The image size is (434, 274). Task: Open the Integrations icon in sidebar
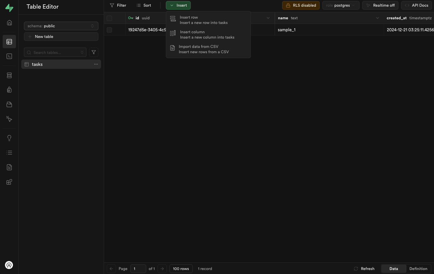tap(9, 182)
